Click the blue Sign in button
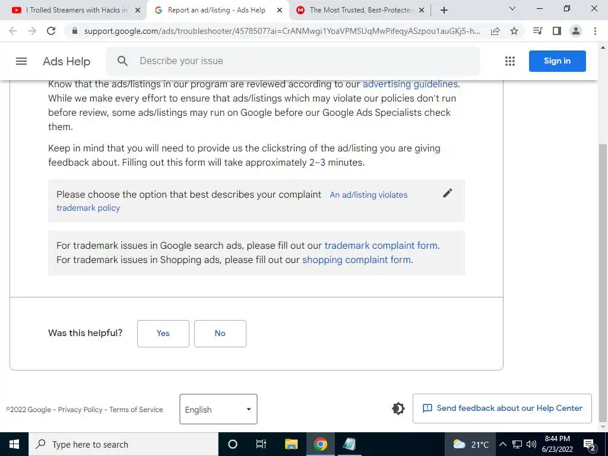The height and width of the screenshot is (456, 608). click(x=557, y=61)
